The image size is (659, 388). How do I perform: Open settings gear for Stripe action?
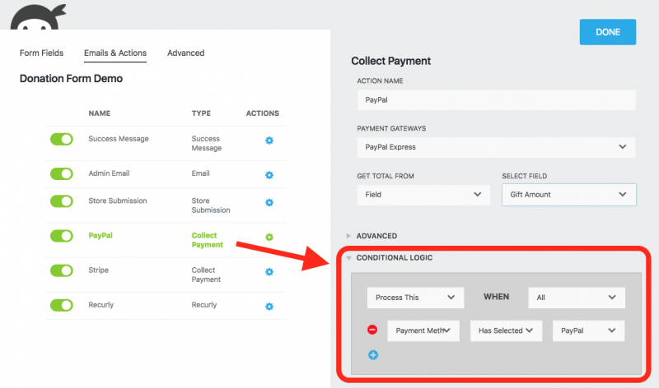click(269, 272)
